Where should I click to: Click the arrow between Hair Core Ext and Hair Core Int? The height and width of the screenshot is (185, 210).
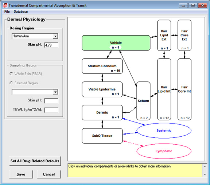pyautogui.click(x=184, y=55)
